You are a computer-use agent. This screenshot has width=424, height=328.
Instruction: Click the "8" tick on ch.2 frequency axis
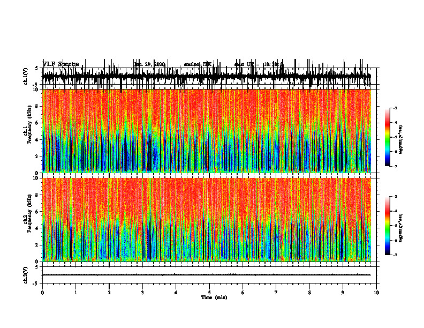[x=37, y=195]
